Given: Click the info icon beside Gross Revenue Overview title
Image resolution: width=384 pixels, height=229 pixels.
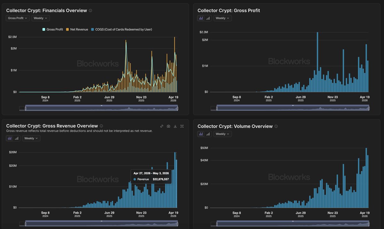Looking at the screenshot, I should (101, 126).
